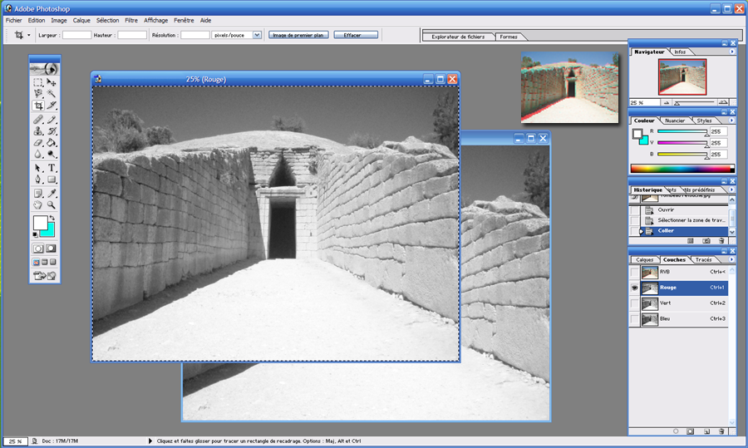
Task: Switch to the Calques tab
Action: [645, 259]
